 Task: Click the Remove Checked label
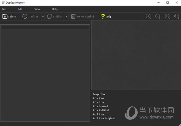(x=85, y=17)
